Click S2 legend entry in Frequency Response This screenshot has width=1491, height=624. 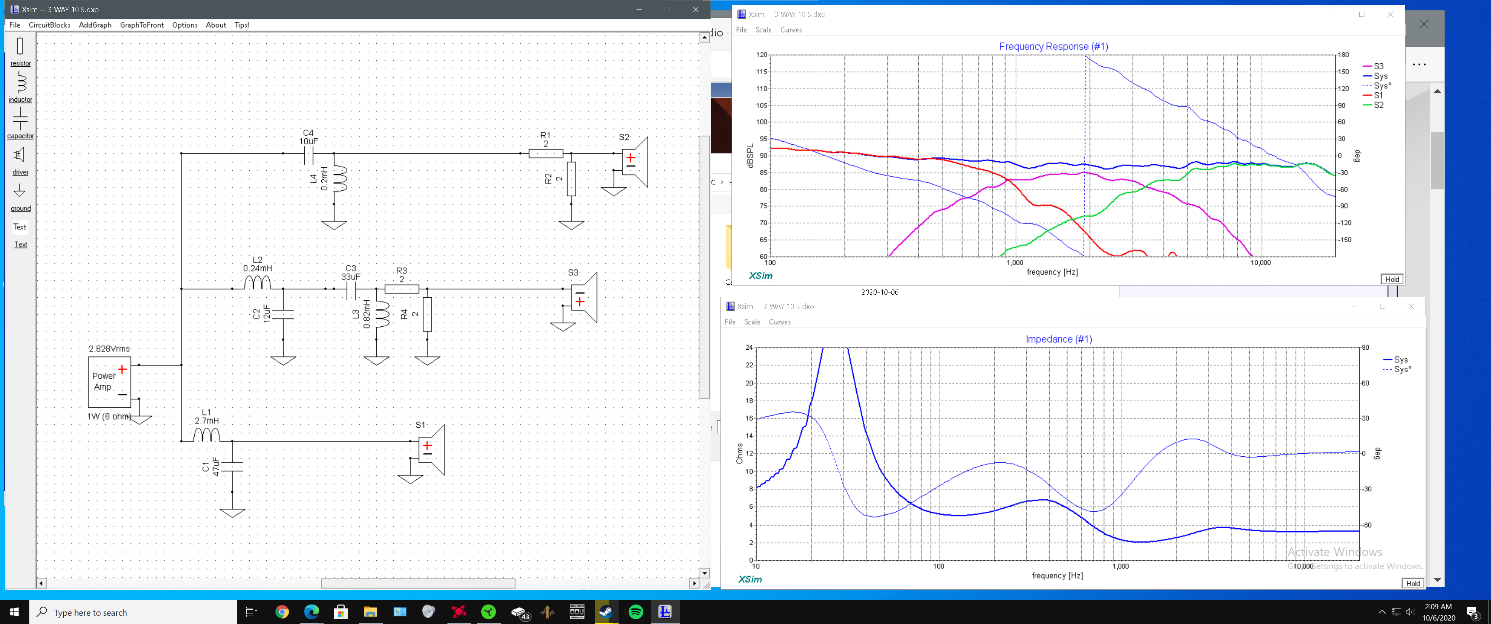point(1374,105)
